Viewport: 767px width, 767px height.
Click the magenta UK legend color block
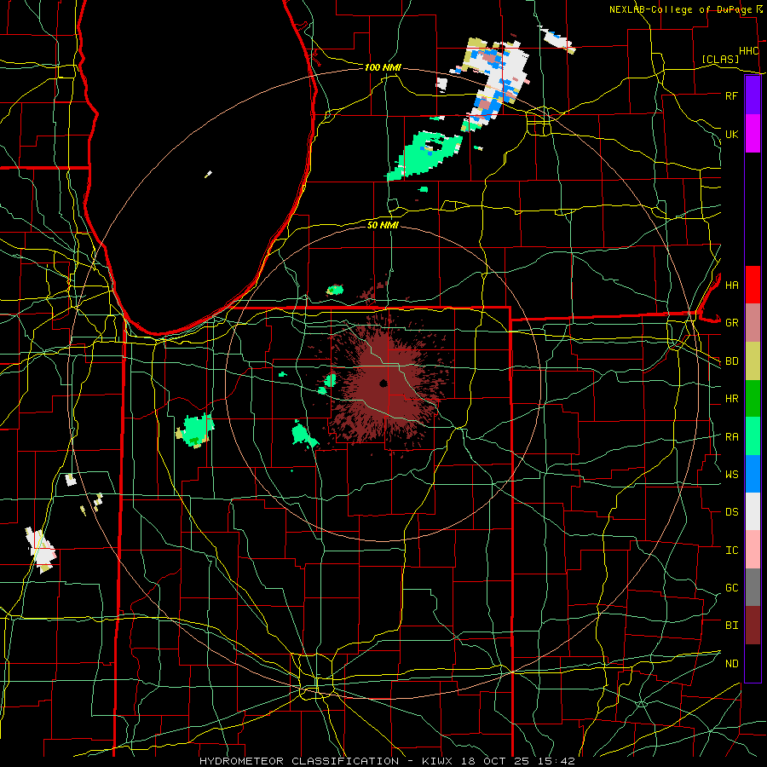753,134
